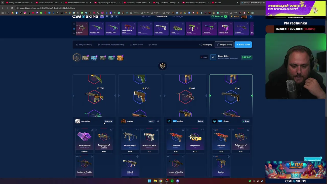Open the Ruby Poison Dart live drop card

129,29
